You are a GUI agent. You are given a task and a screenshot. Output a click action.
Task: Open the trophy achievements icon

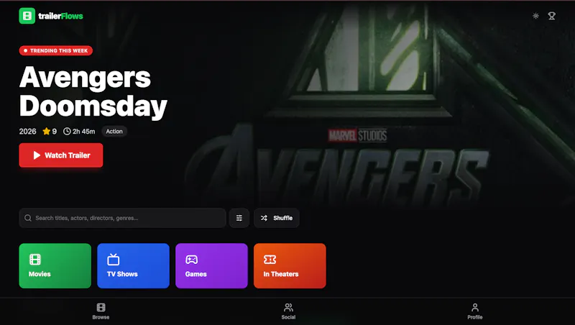pos(551,16)
